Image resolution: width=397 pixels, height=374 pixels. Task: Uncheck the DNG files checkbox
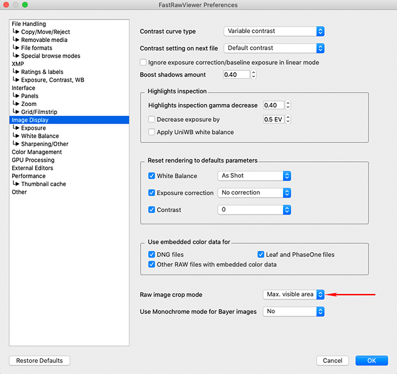click(x=152, y=255)
